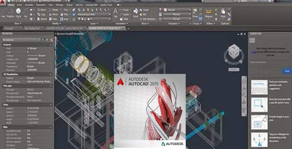Expand the Annotation panel title

pyautogui.click(x=122, y=24)
